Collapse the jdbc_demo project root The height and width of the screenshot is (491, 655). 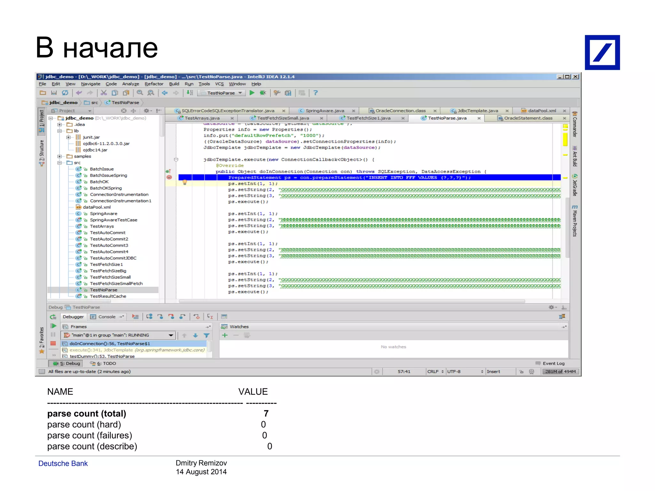51,118
